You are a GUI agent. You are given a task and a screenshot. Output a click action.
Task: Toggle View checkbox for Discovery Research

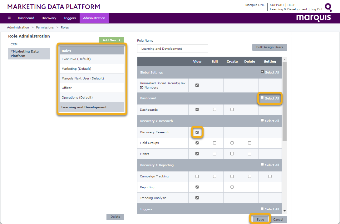(x=197, y=132)
